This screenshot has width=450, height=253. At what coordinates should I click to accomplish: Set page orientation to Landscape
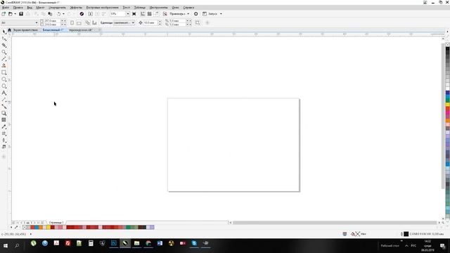[79, 22]
